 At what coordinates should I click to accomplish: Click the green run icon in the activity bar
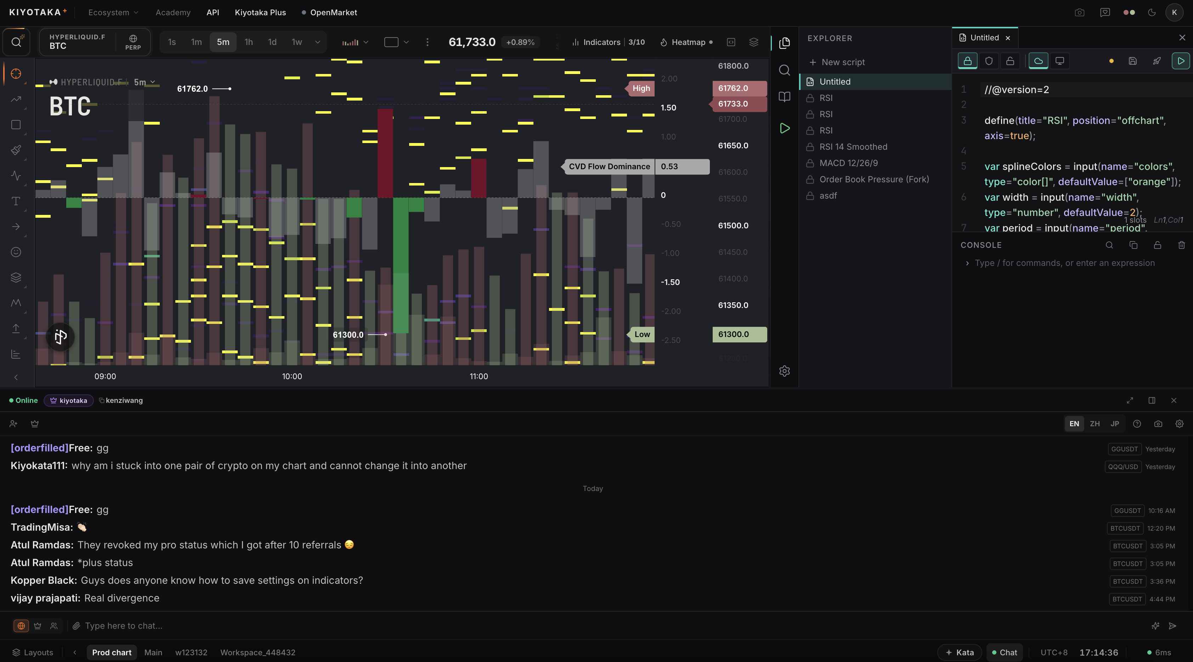click(785, 128)
